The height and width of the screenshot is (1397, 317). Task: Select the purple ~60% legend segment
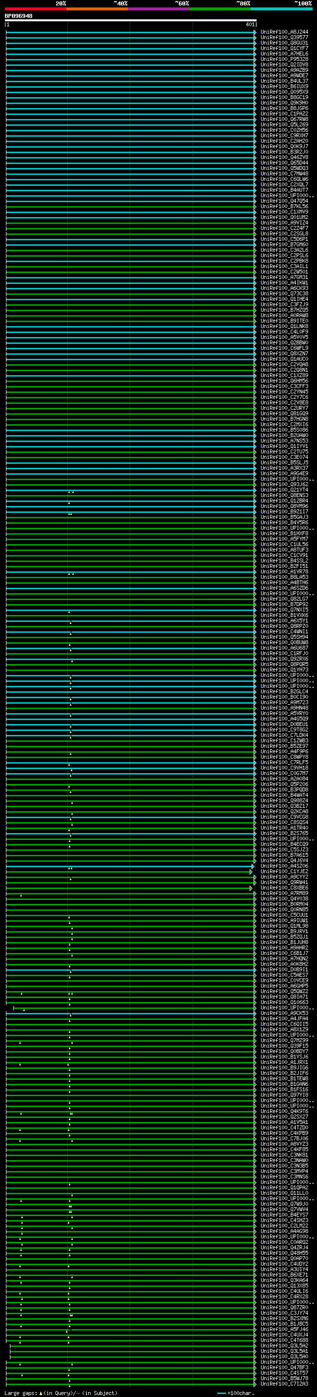click(x=158, y=9)
